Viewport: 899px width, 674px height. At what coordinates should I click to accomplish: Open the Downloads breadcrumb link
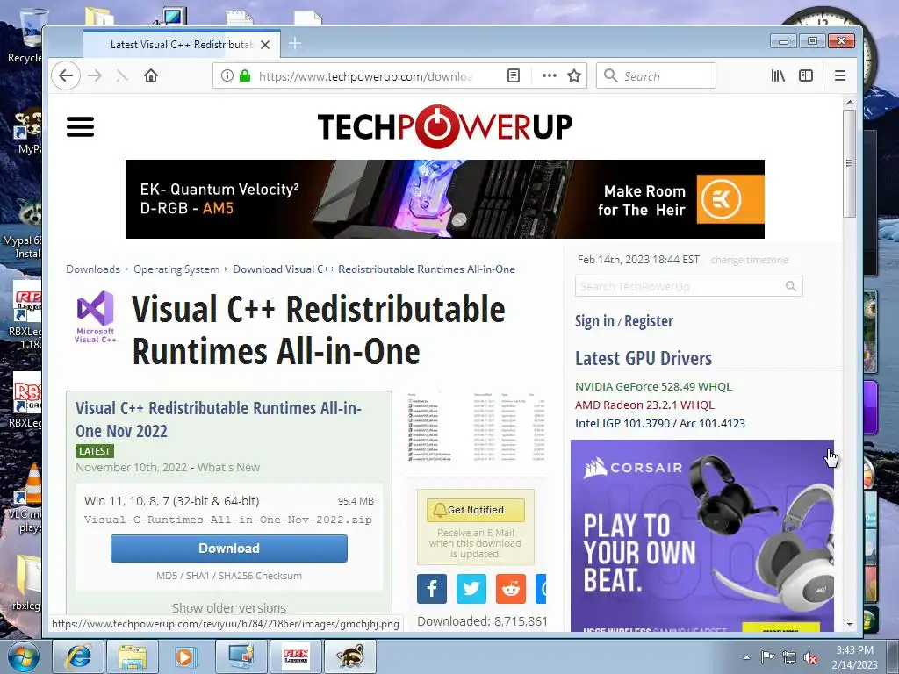click(93, 269)
